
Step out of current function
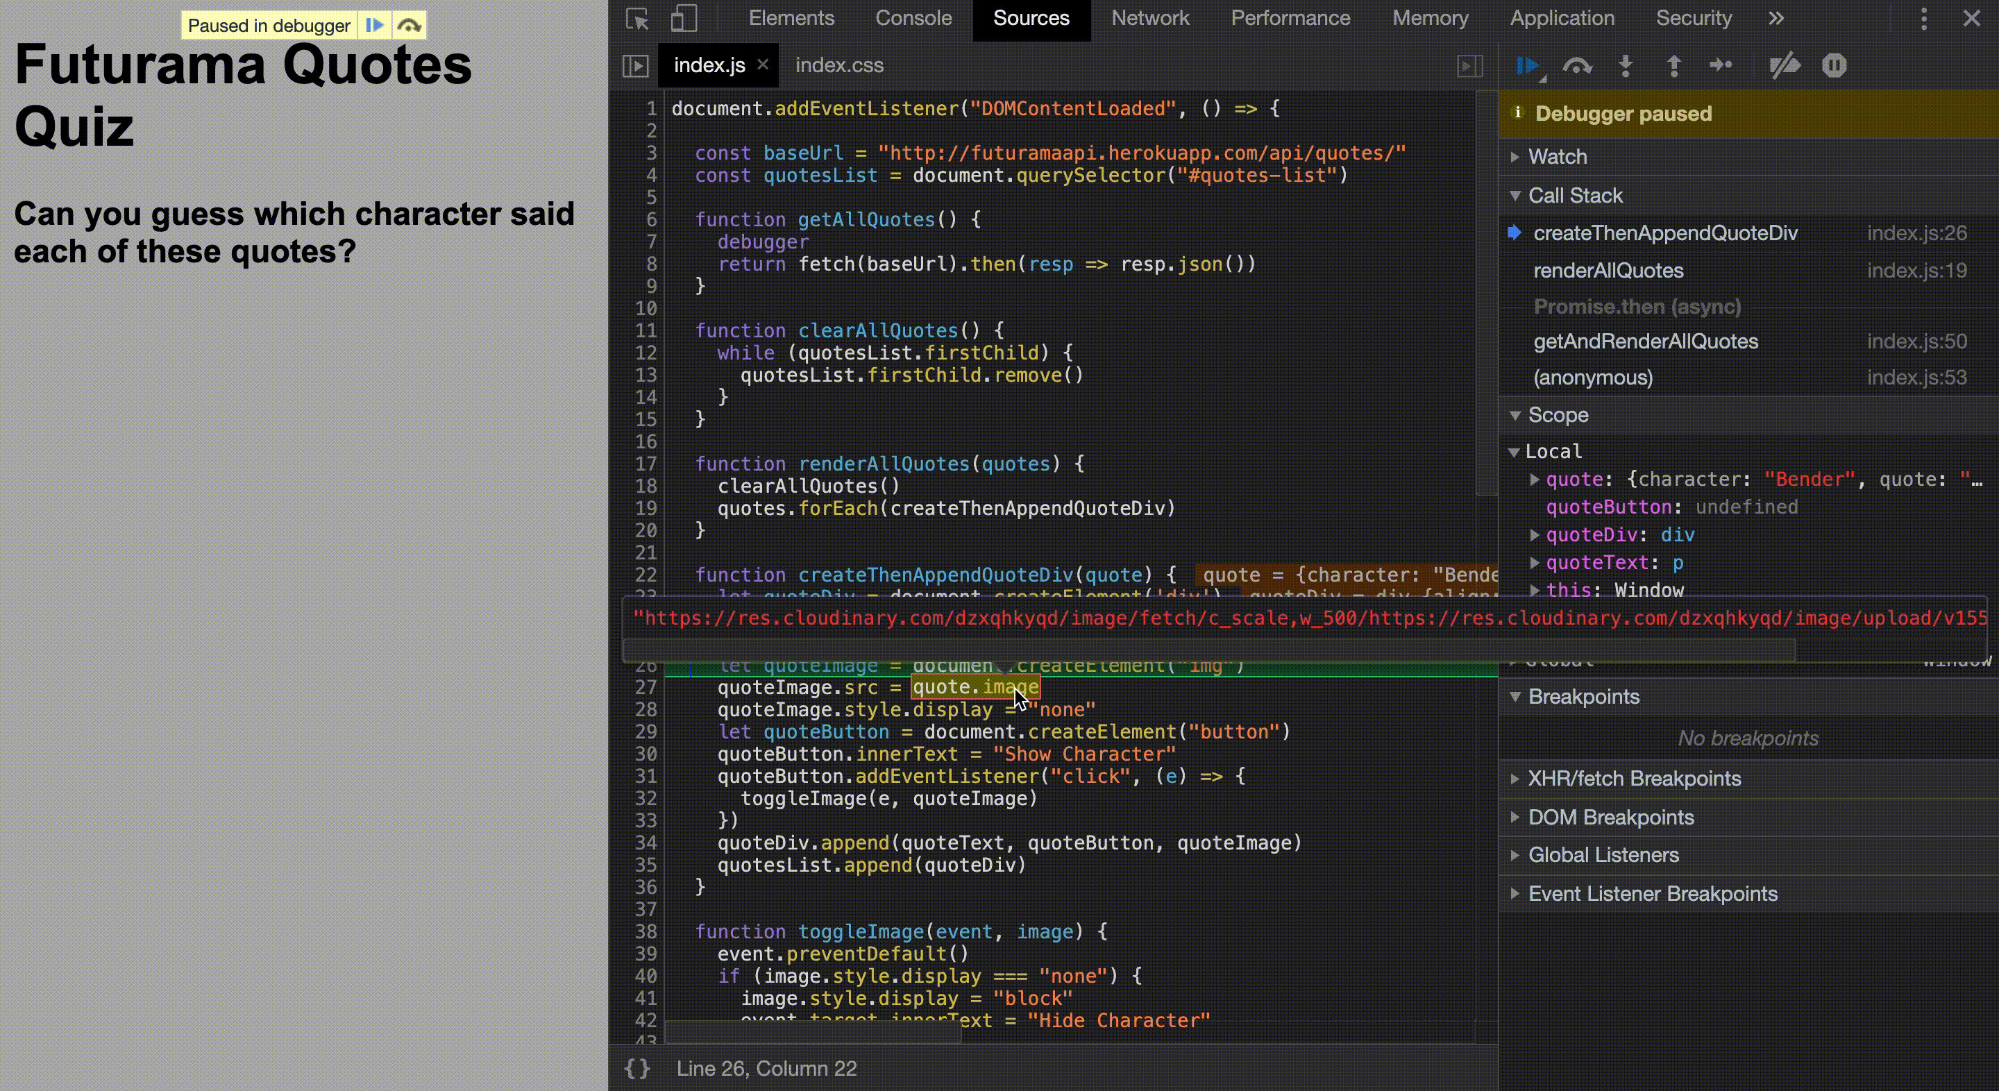click(1674, 66)
